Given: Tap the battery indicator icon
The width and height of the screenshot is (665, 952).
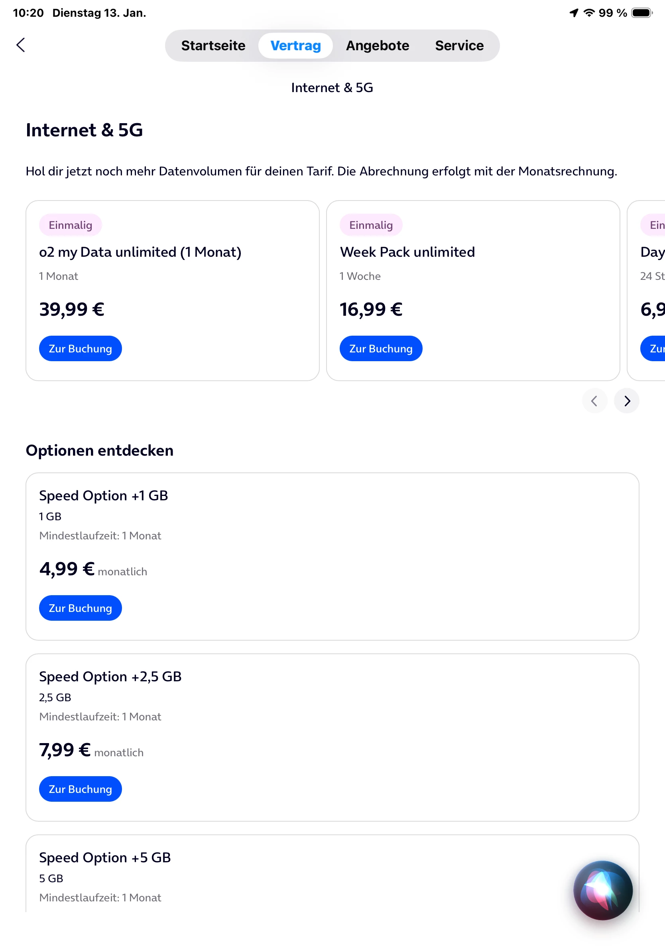Looking at the screenshot, I should tap(641, 13).
